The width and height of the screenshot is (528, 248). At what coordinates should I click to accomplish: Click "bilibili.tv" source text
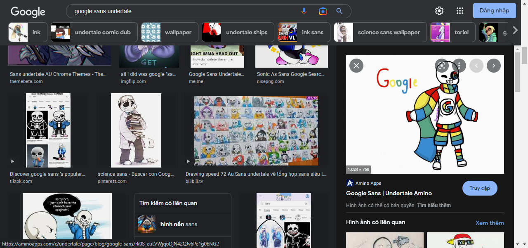point(194,181)
